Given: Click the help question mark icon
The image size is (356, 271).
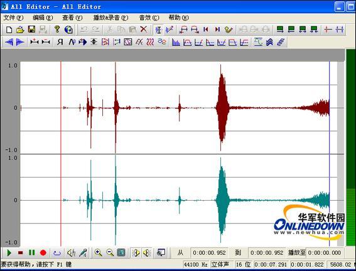Looking at the screenshot, I should point(57,29).
